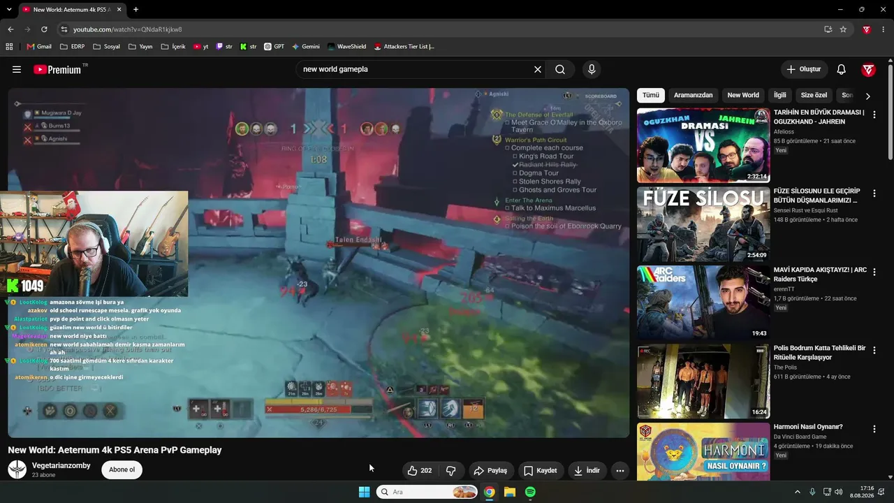Open the install or cast icon in address bar
Image resolution: width=894 pixels, height=503 pixels.
click(x=828, y=29)
